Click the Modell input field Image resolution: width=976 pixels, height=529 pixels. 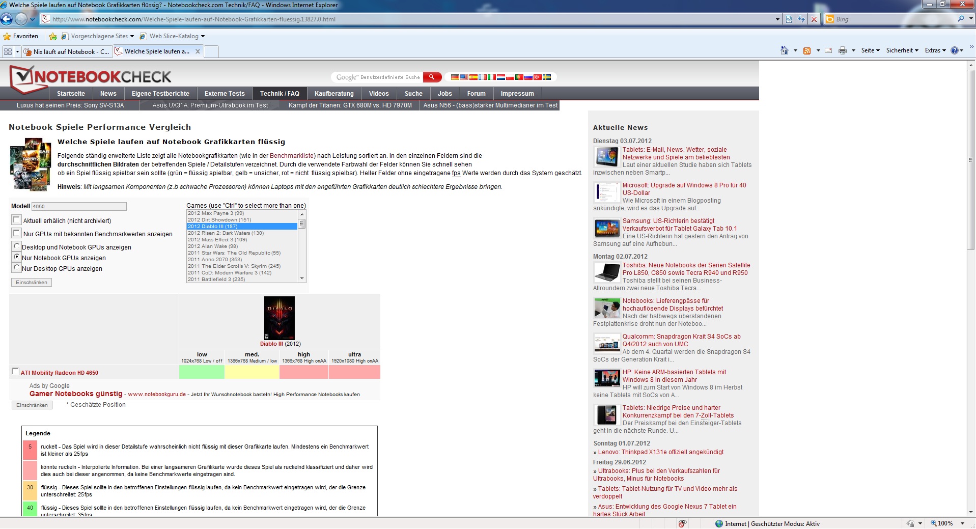click(x=79, y=206)
